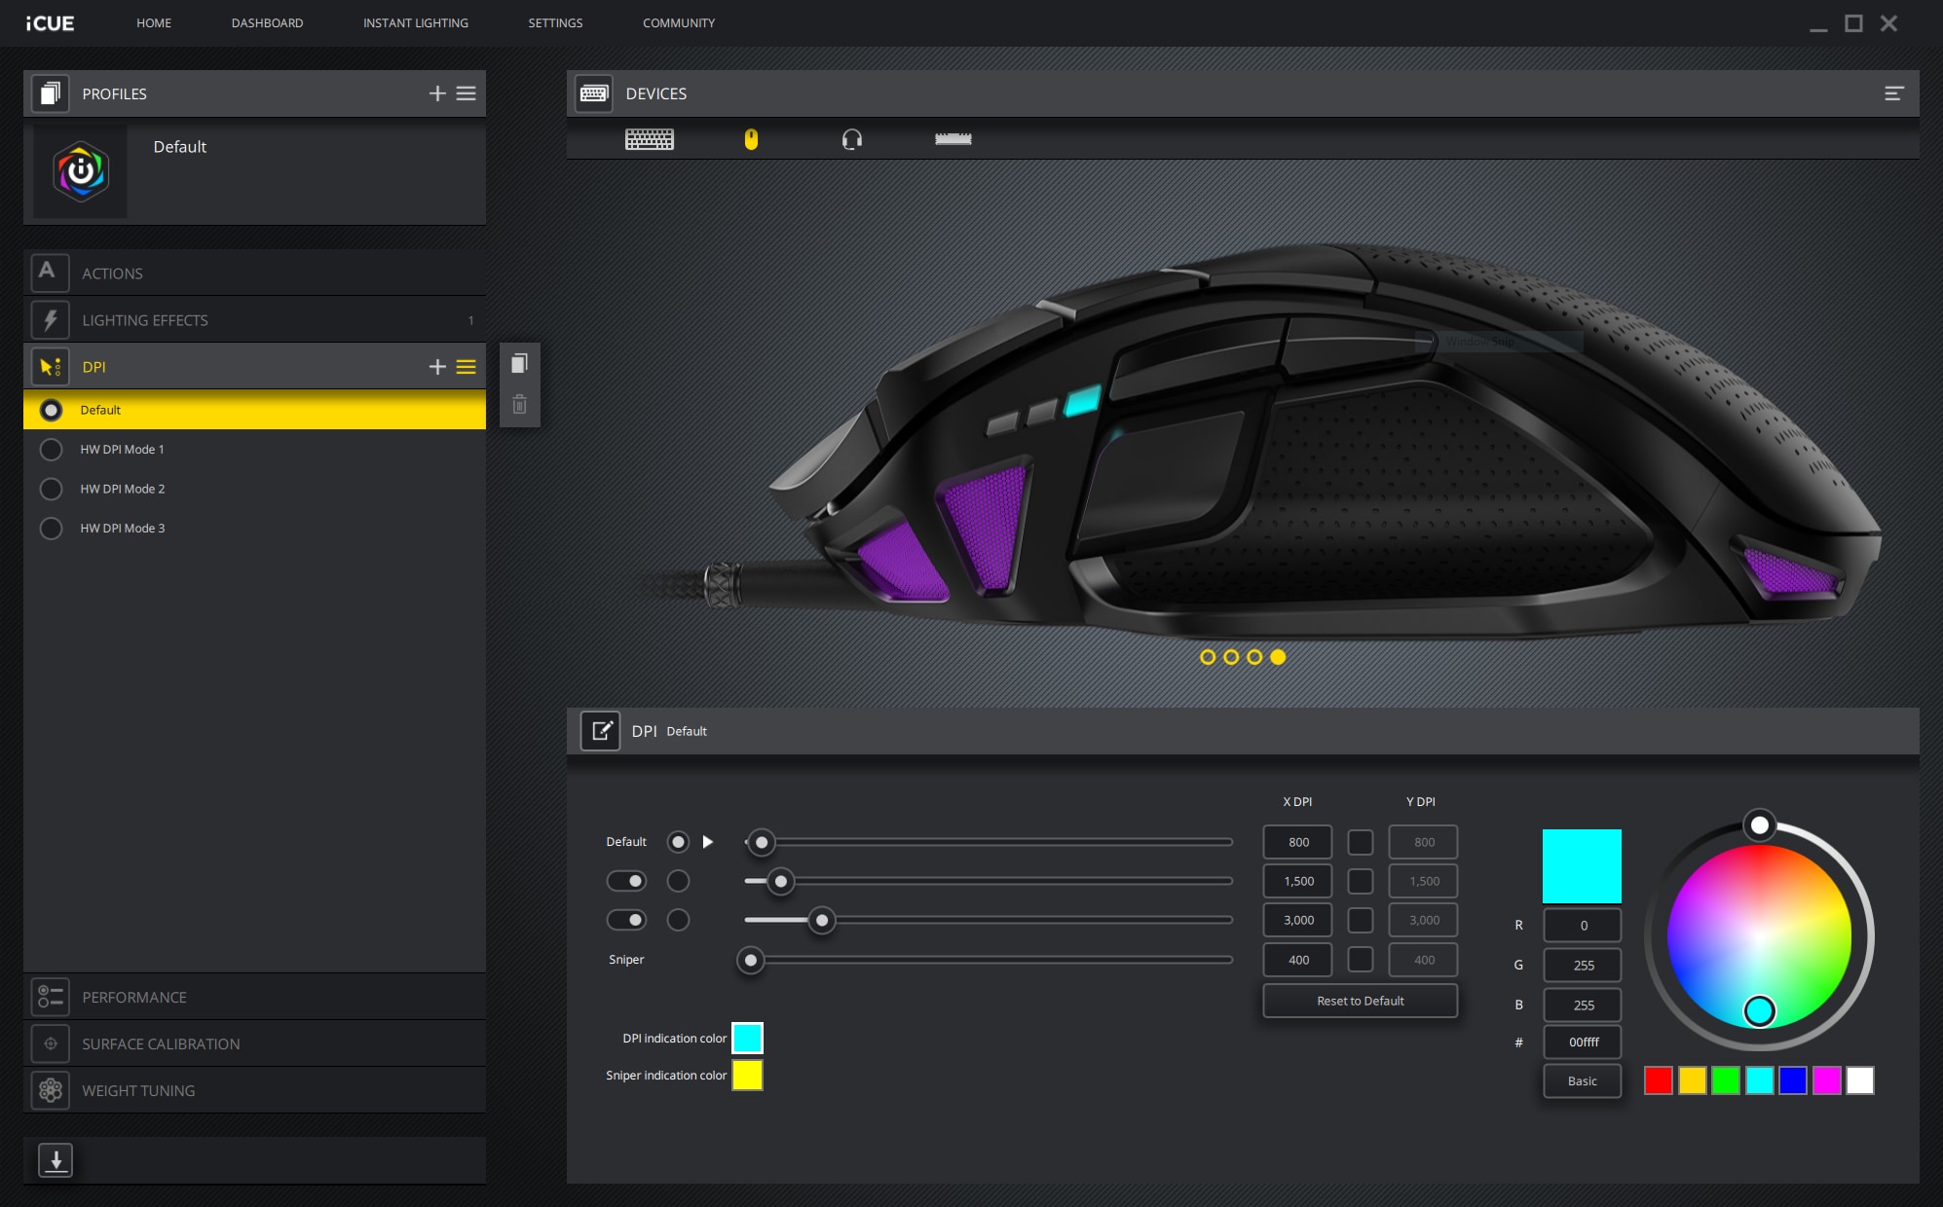Screen dimensions: 1943x1207
Task: Check the independent Y DPI box for 800
Action: (1360, 842)
